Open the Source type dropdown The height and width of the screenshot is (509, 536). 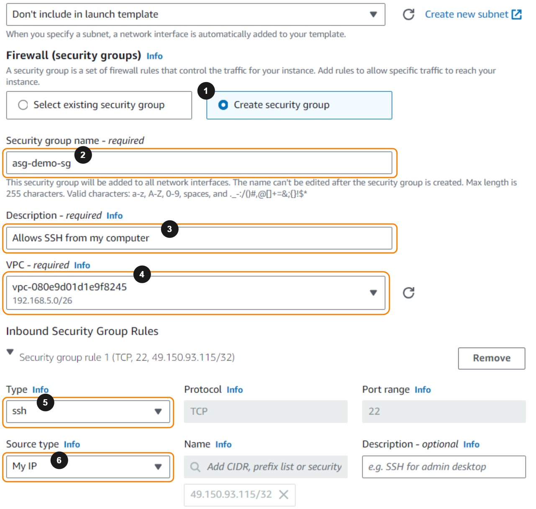click(x=88, y=467)
